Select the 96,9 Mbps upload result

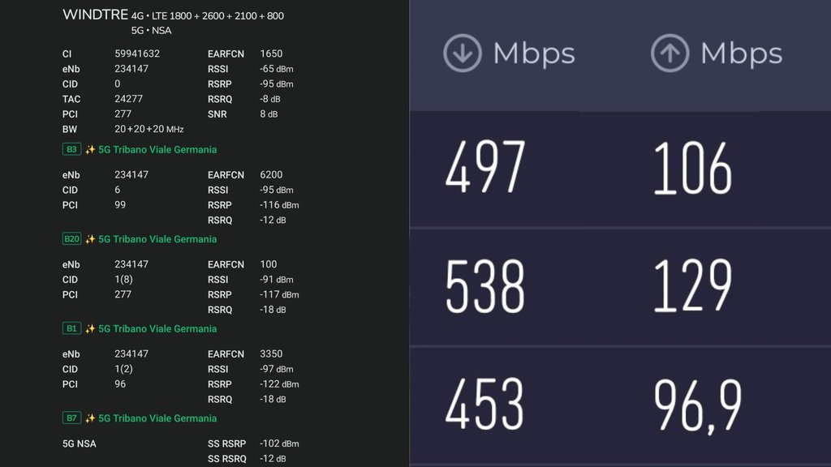[x=697, y=405]
